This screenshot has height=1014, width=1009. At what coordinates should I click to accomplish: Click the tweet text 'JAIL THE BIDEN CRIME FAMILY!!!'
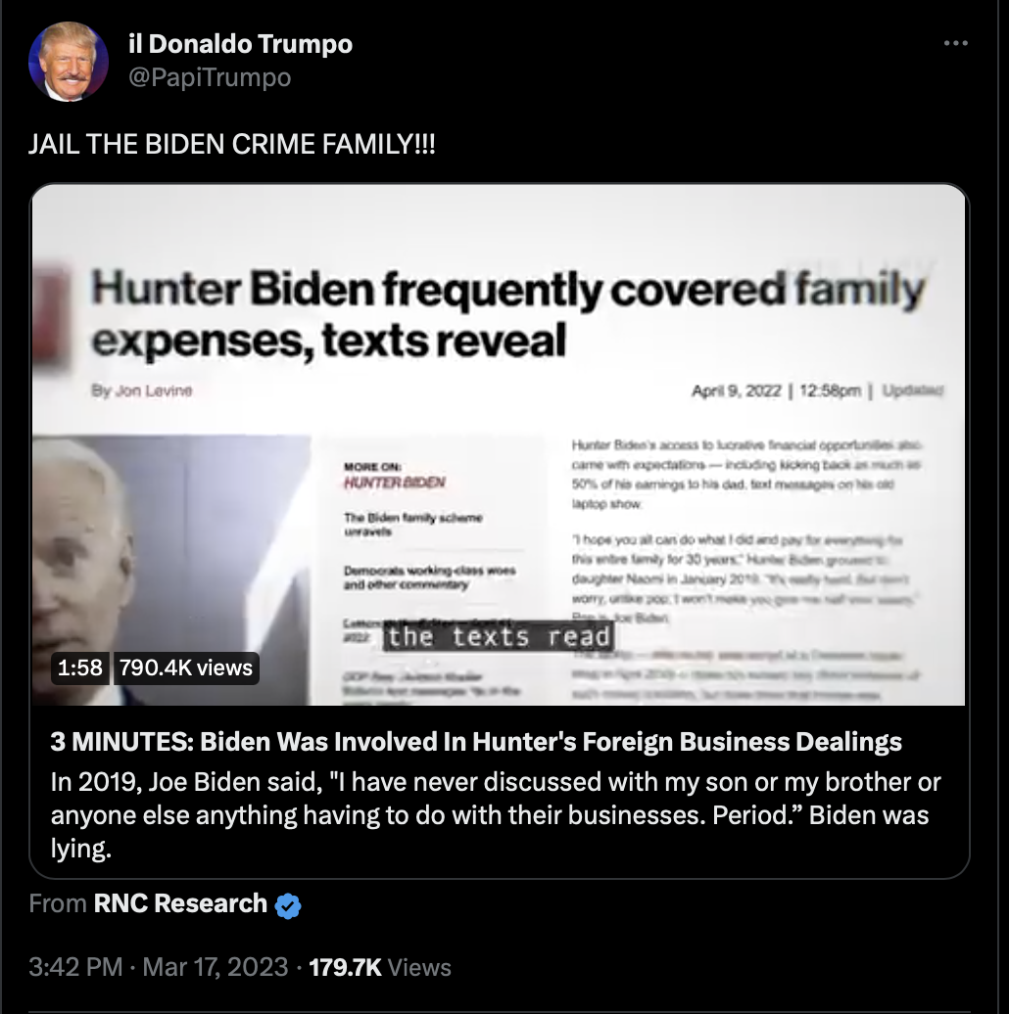232,144
